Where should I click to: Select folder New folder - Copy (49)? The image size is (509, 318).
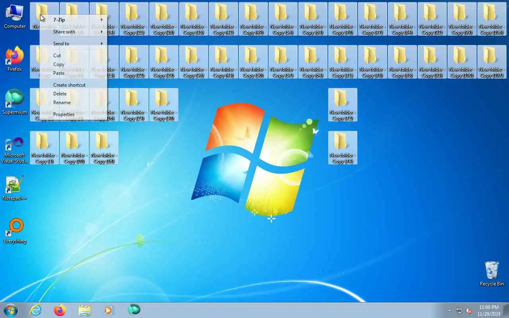(253, 19)
